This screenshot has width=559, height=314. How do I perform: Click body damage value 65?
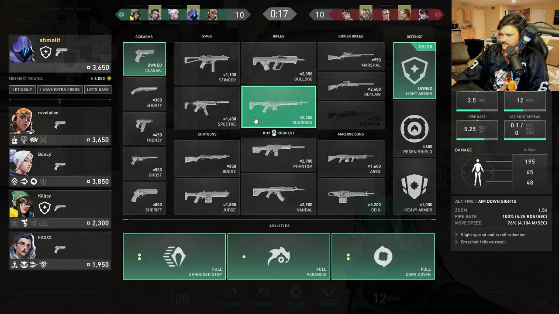[x=530, y=172]
